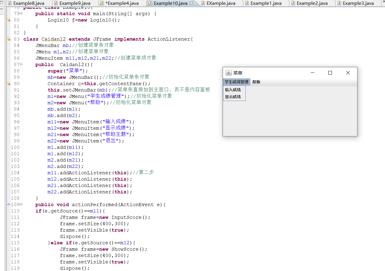Click the warning icon beside line 83
Screen dimensions: 385x271
click(9, 39)
